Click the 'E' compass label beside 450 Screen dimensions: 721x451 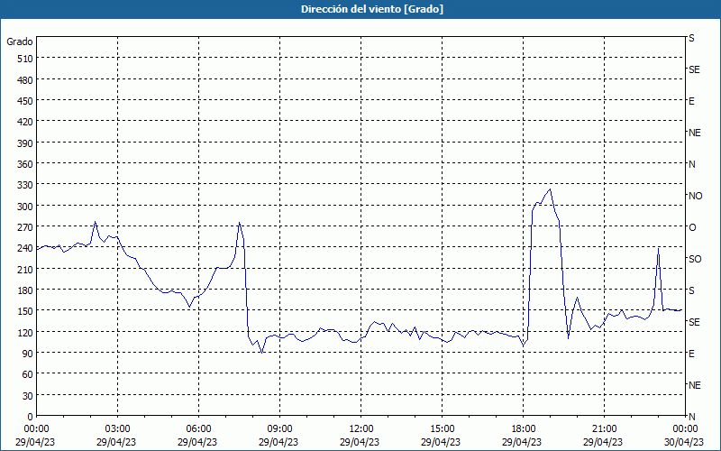pyautogui.click(x=691, y=101)
